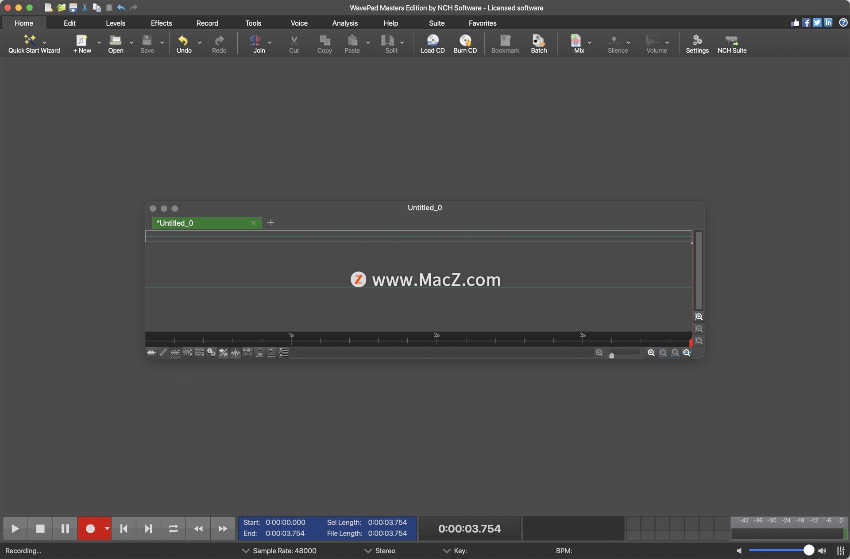850x559 pixels.
Task: Adjust the master volume slider knob
Action: [x=808, y=550]
